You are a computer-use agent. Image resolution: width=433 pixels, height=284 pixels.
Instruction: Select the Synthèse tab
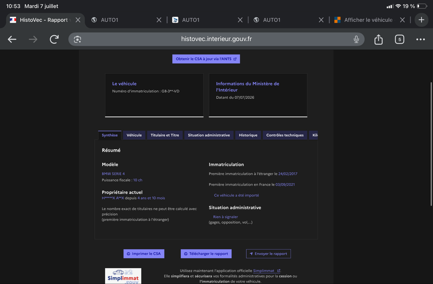tap(110, 135)
